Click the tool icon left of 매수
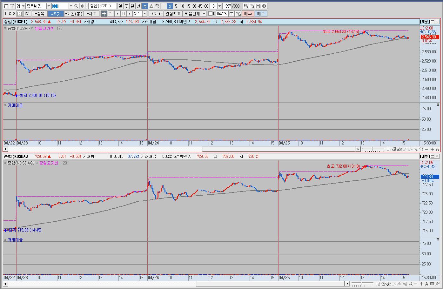The width and height of the screenshot is (443, 289). point(238,14)
